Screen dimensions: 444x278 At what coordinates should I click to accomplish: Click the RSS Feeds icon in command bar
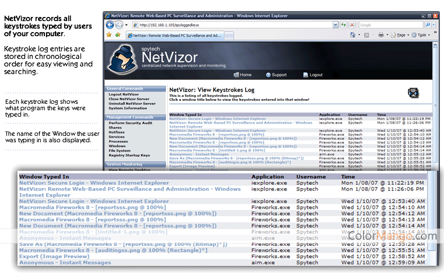pyautogui.click(x=366, y=35)
